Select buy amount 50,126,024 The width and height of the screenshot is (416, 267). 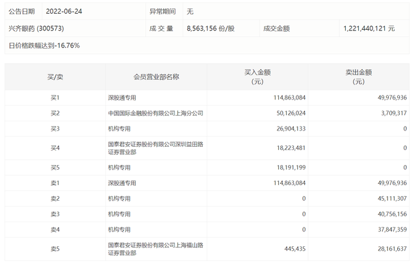291,113
